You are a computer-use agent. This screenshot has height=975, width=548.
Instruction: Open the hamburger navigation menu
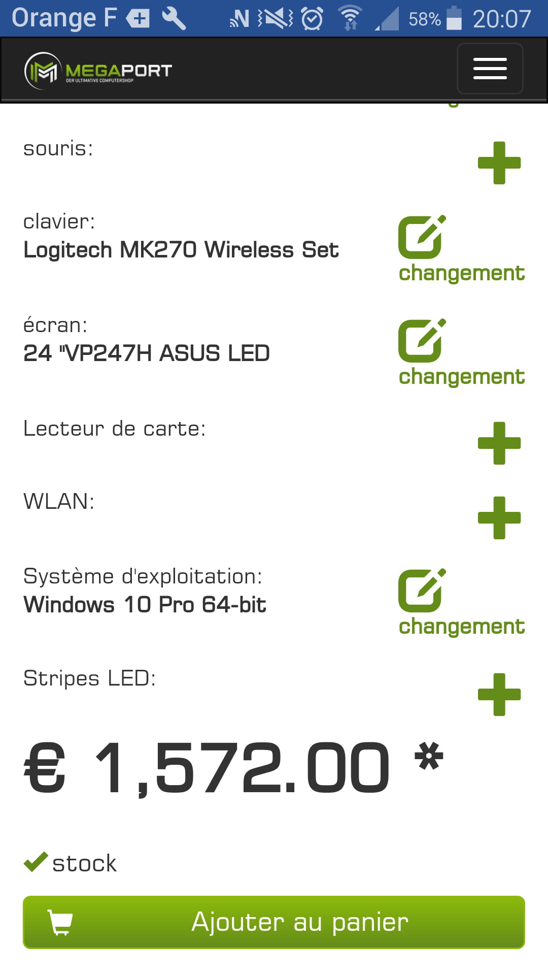[490, 69]
